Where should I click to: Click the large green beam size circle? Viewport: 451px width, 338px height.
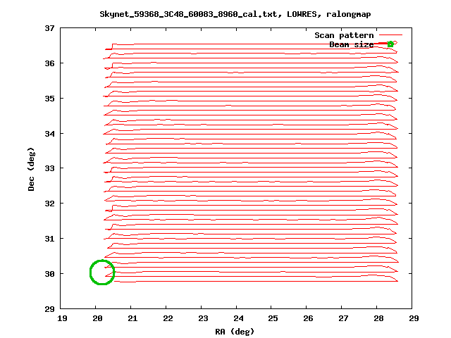[x=102, y=273]
